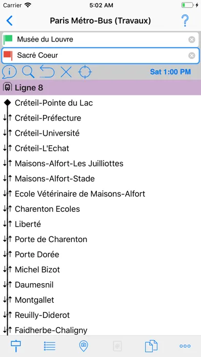Change departure time Sat 1:00 PM
Screen dimensions: 201x357
(170, 72)
